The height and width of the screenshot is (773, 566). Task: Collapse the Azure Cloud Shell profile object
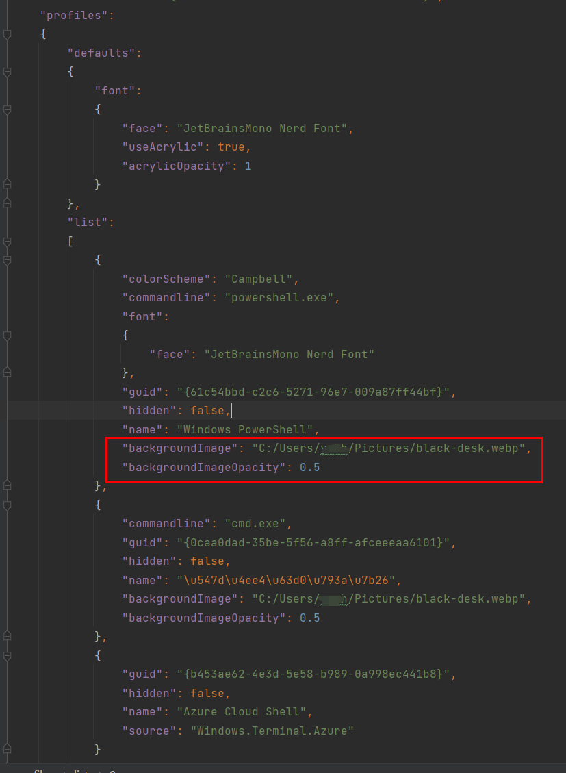(x=7, y=656)
